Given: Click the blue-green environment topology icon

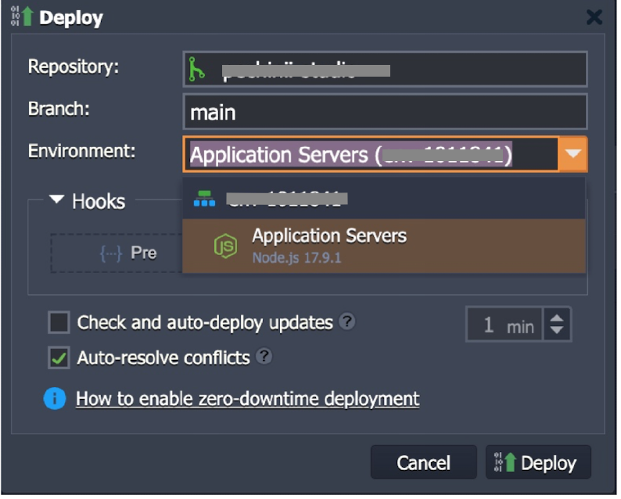Looking at the screenshot, I should 206,200.
